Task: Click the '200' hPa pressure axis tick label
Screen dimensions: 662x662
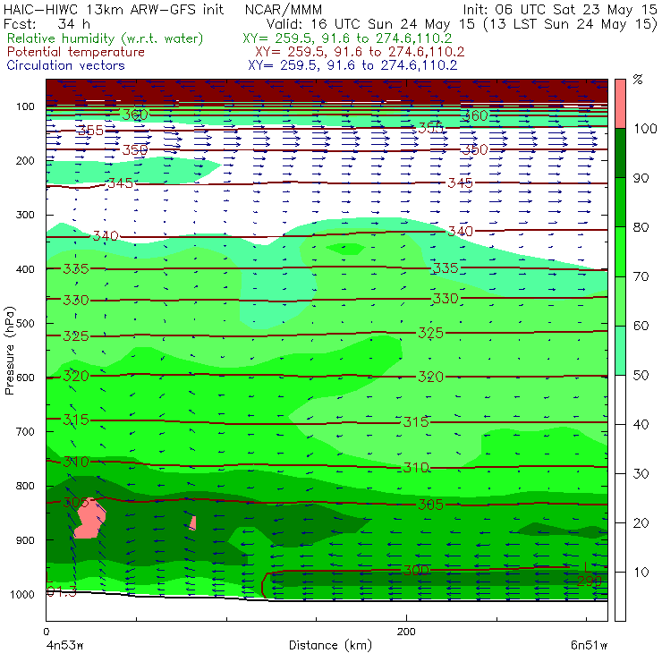Action: [x=25, y=161]
